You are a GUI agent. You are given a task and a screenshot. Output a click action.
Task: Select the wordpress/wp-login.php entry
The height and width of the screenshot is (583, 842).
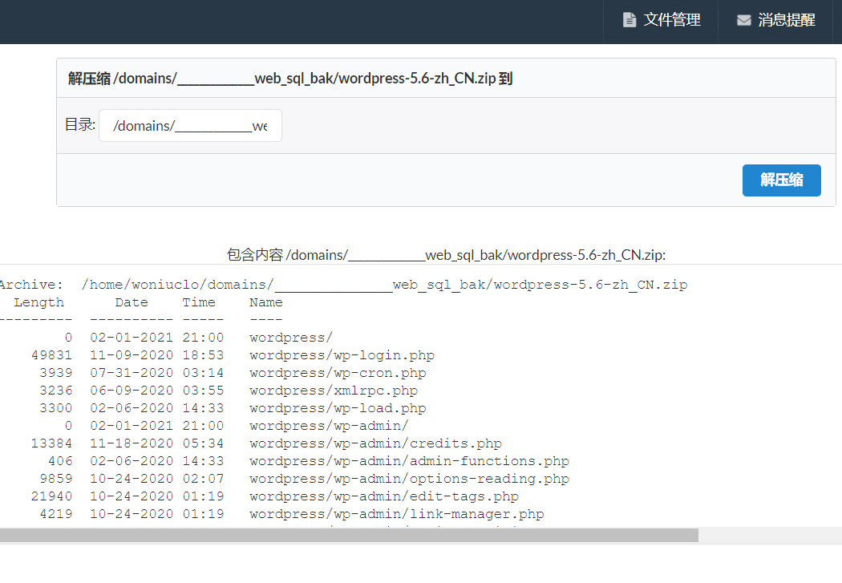(342, 355)
